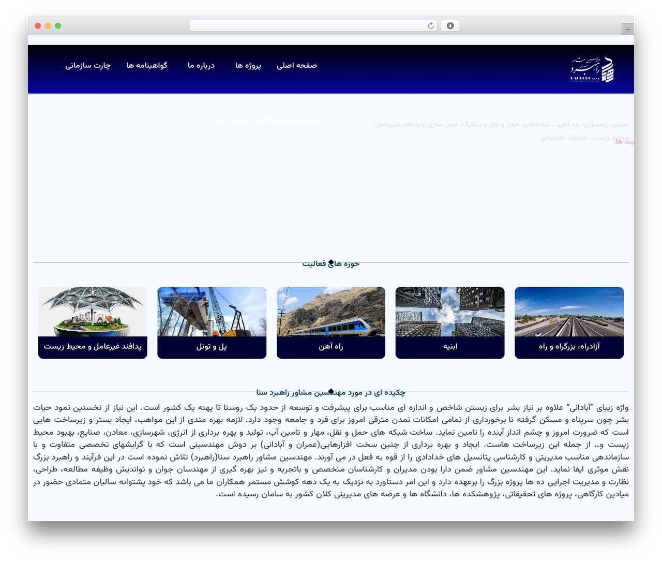This screenshot has width=662, height=561.
Task: Open گواهینامه ها menu item
Action: pyautogui.click(x=147, y=65)
